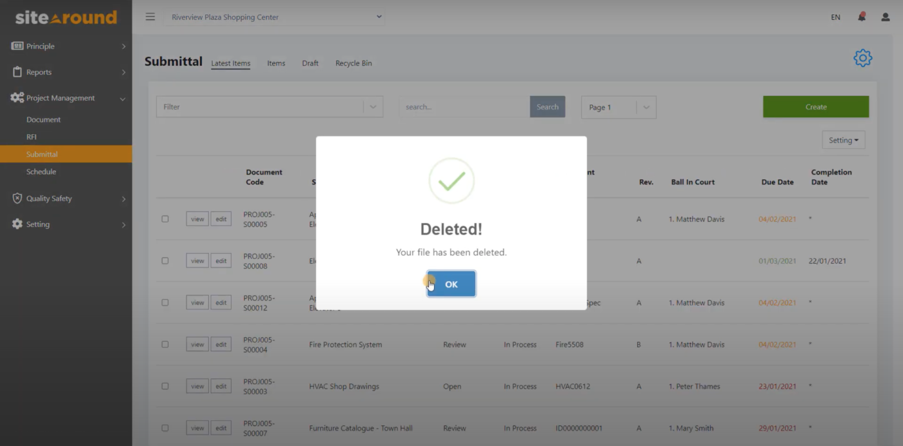Screen dimensions: 903x446
Task: Open the Setting dropdown button
Action: (x=844, y=140)
